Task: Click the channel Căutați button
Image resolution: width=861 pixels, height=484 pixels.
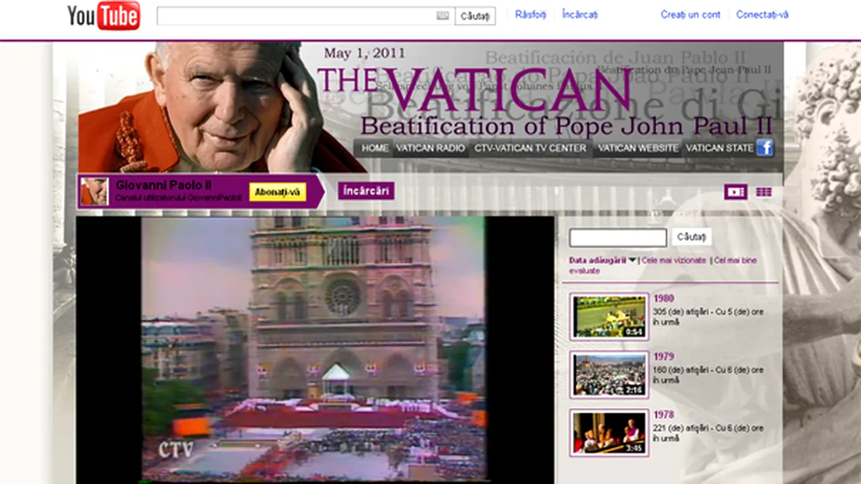Action: (x=691, y=237)
